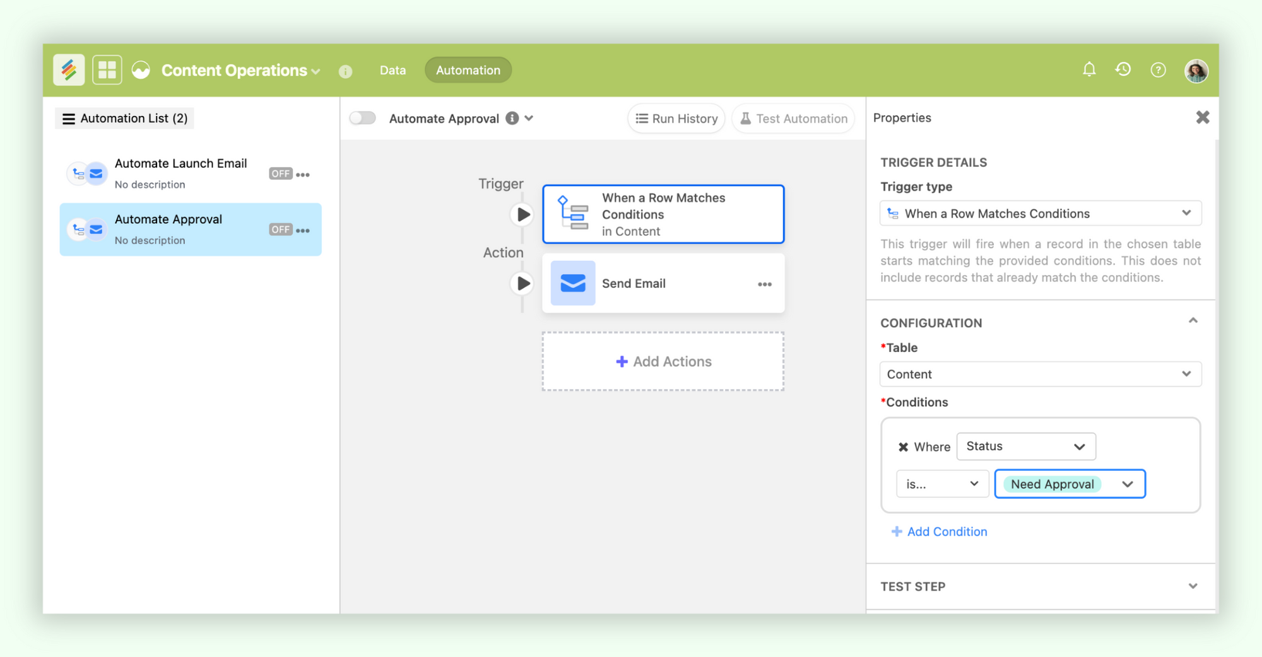Open notifications bell icon
1262x657 pixels.
click(1089, 69)
